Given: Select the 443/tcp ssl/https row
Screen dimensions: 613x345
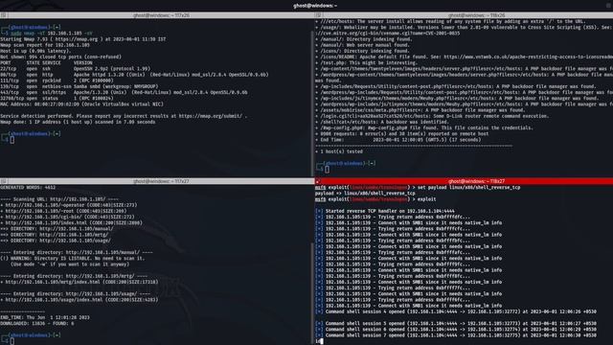Looking at the screenshot, I should [x=124, y=92].
